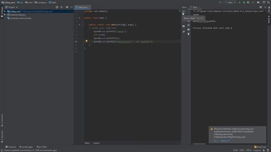Restore layout icon in Run panel
The height and width of the screenshot is (152, 271).
183,26
